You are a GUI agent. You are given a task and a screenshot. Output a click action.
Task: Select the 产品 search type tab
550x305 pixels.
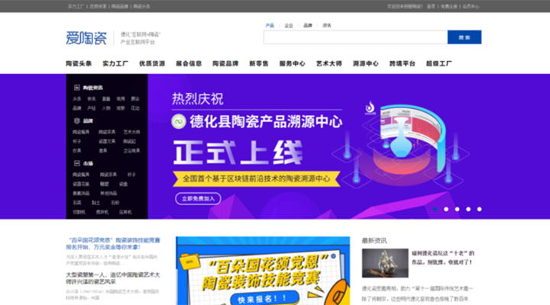tap(270, 25)
